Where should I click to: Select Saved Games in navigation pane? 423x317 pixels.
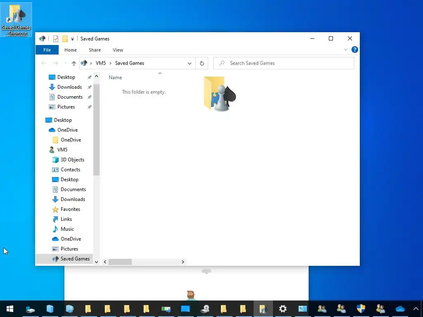click(64, 259)
